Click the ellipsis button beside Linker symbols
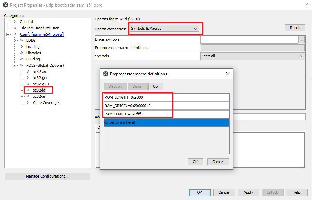 (302, 40)
